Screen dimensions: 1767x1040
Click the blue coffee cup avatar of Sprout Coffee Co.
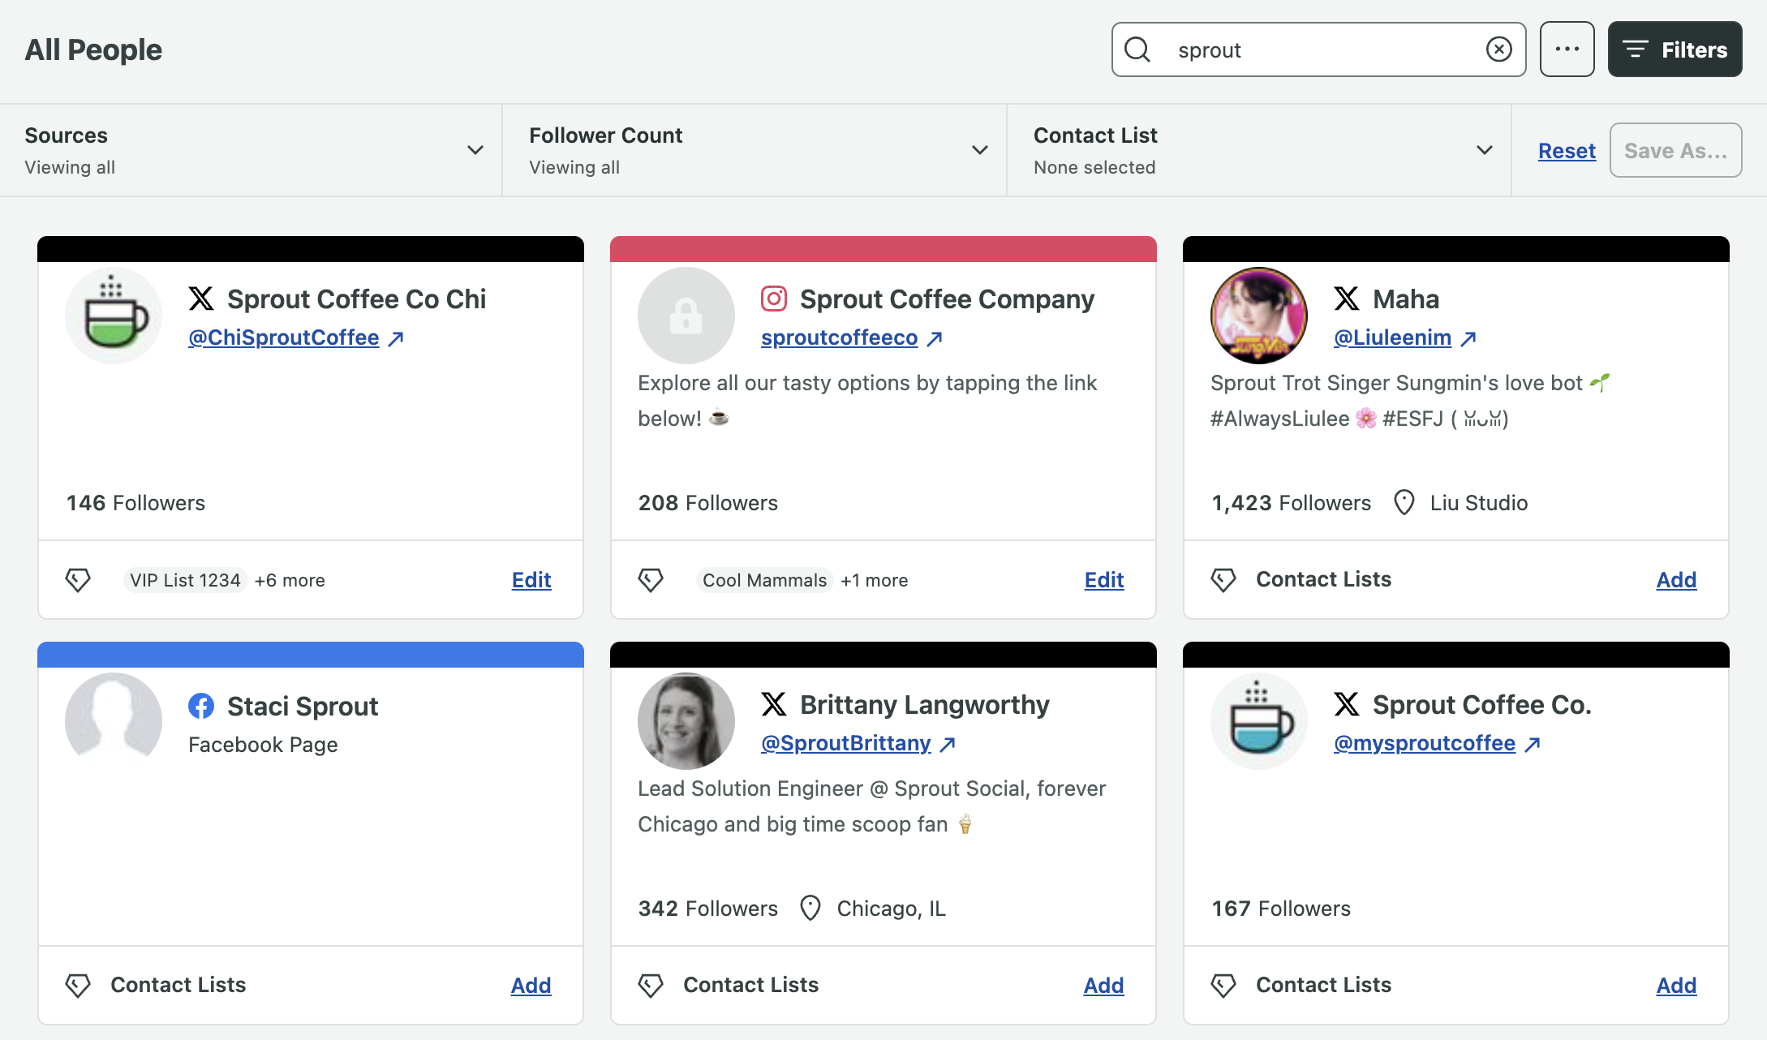tap(1259, 721)
